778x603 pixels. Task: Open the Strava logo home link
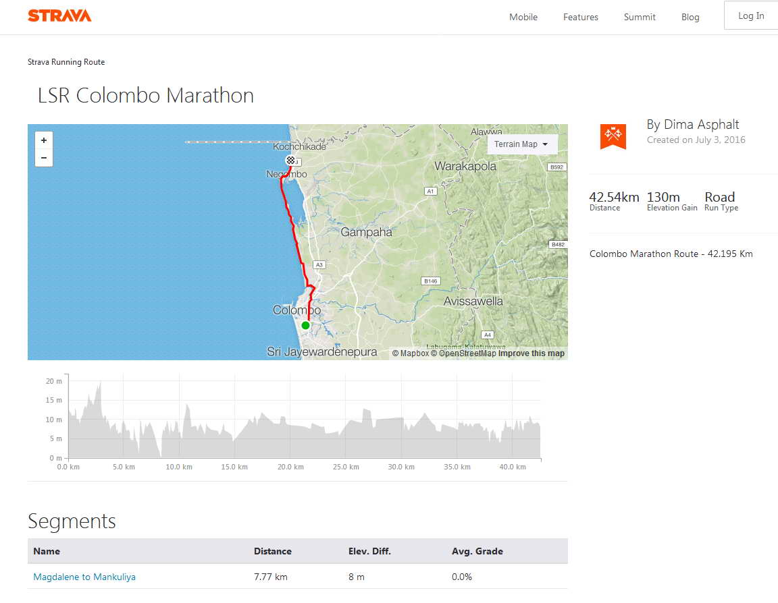(x=59, y=16)
